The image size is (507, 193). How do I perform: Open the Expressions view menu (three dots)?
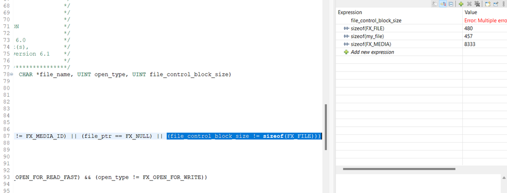pyautogui.click(x=503, y=4)
